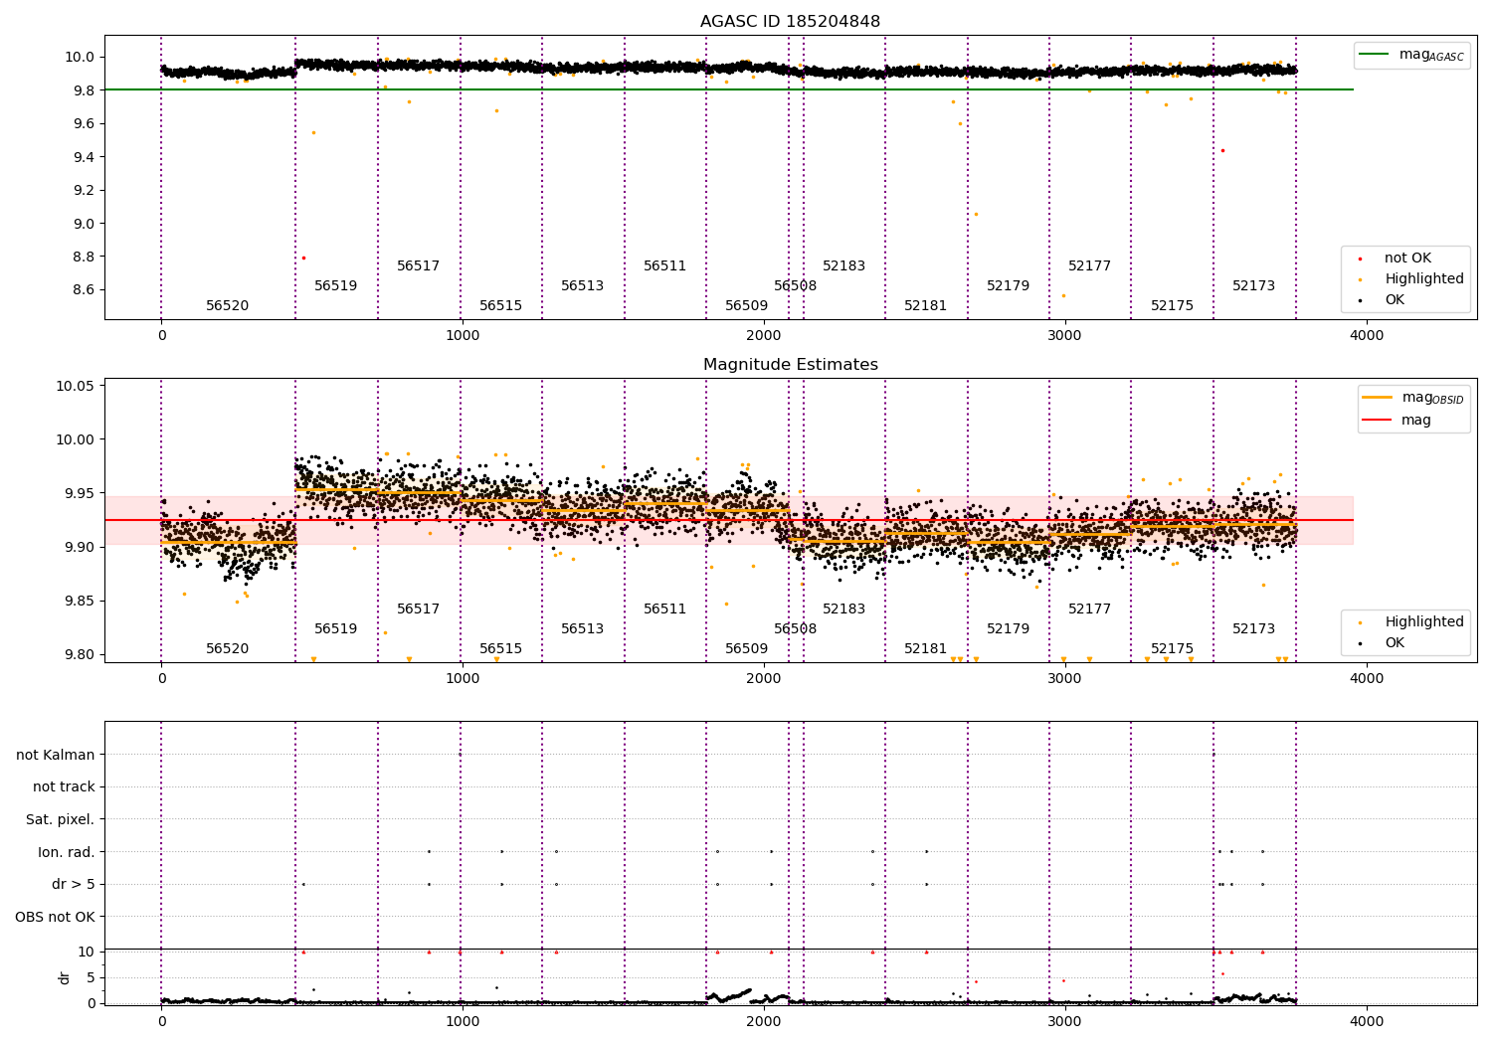Image resolution: width=1492 pixels, height=1044 pixels.
Task: Select the 'Sat. pixel.' axis label
Action: pyautogui.click(x=60, y=819)
